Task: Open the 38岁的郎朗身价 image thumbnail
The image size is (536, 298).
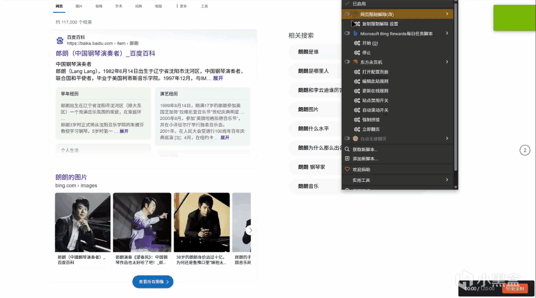Action: (202, 223)
